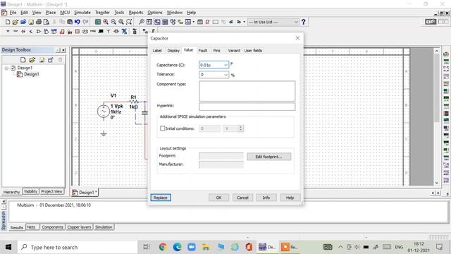Open the Reports menu
Image resolution: width=451 pixels, height=254 pixels.
tap(136, 13)
